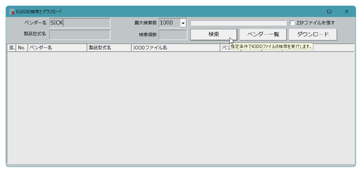
Task: Click the 追. column header
Action: 12,48
